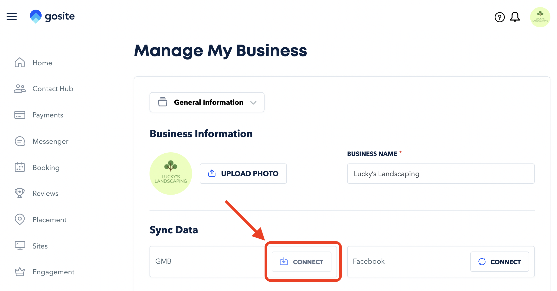Click the Engagement crown icon
The height and width of the screenshot is (291, 557).
coord(19,272)
